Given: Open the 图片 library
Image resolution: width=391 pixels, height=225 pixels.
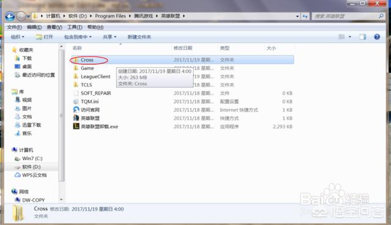Looking at the screenshot, I should coord(27,109).
